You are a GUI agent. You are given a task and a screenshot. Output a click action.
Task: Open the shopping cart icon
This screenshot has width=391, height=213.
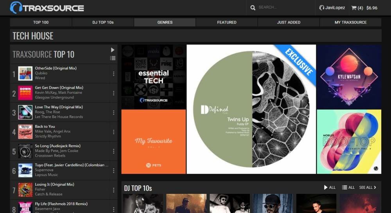(x=354, y=8)
